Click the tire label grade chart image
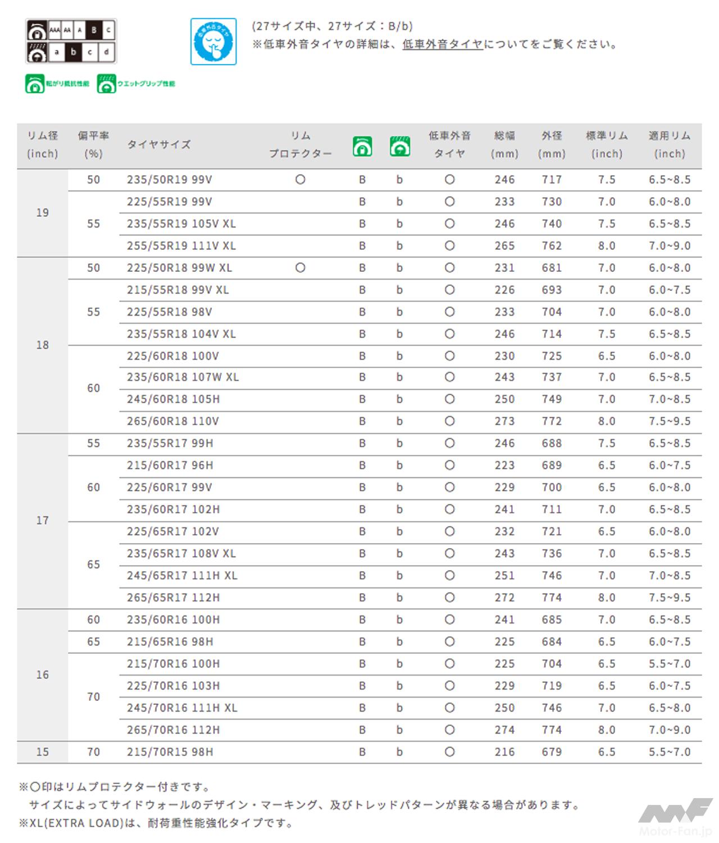The height and width of the screenshot is (843, 719). [71, 41]
